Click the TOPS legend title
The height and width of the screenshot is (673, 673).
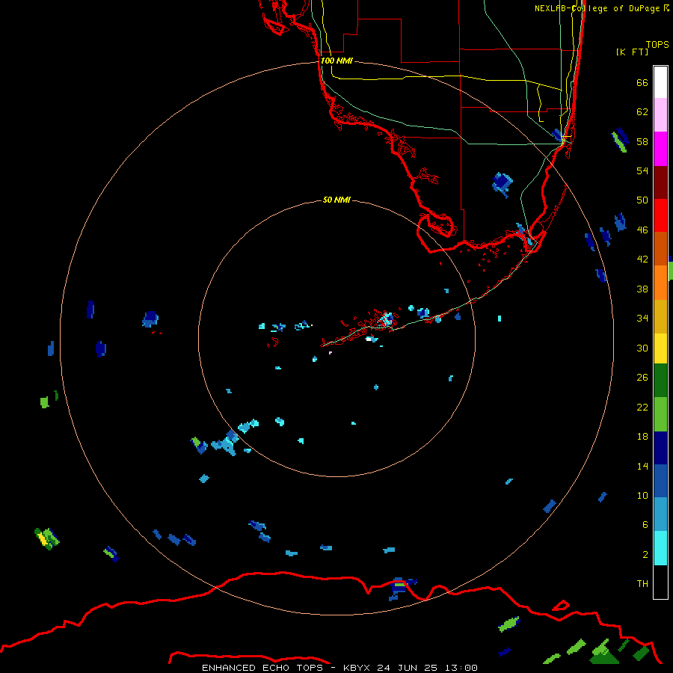657,44
